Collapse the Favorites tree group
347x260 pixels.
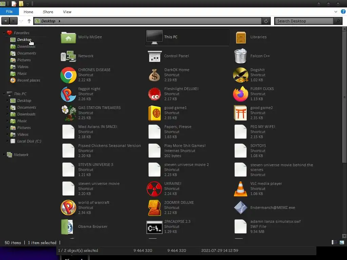pos(4,33)
